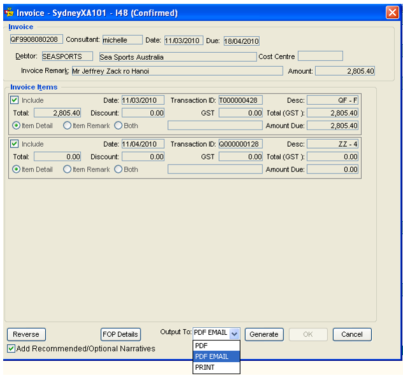
Task: Click the empty Cost Centre field
Action: click(x=320, y=56)
